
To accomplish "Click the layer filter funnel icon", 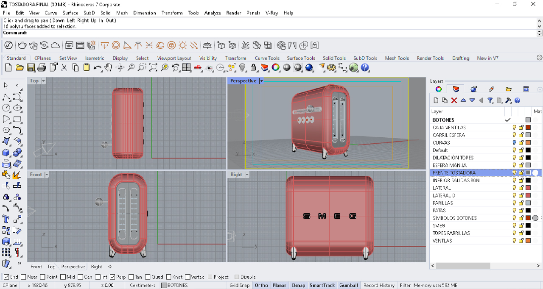I will tap(490, 100).
